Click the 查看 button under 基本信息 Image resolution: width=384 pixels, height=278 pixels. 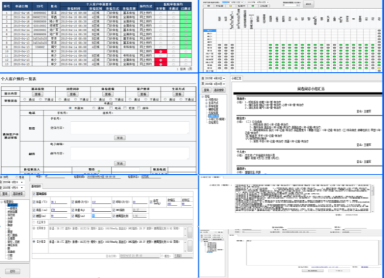[37, 94]
